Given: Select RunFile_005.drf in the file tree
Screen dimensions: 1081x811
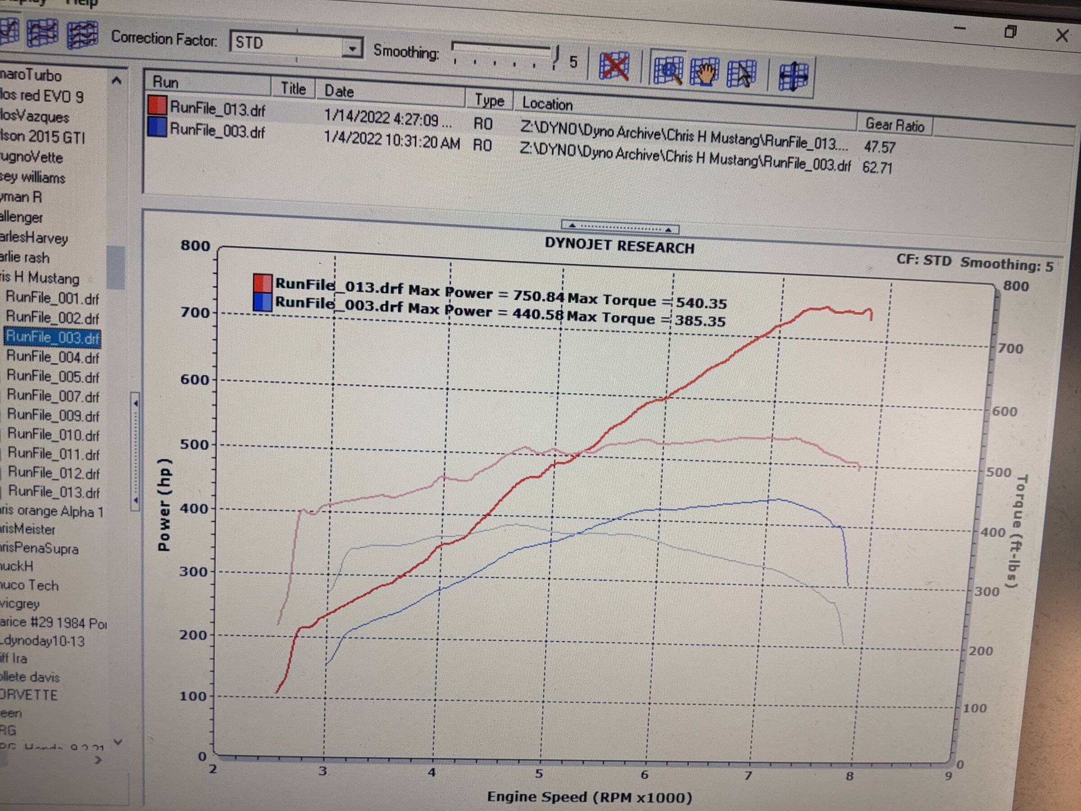Looking at the screenshot, I should 53,376.
